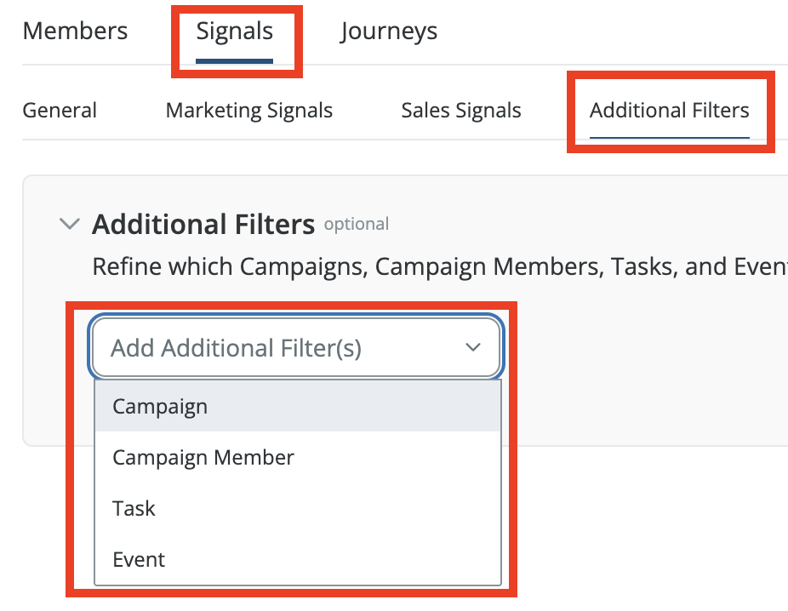Show the Sales Signals sub-tab
This screenshot has height=611, width=788.
click(461, 111)
